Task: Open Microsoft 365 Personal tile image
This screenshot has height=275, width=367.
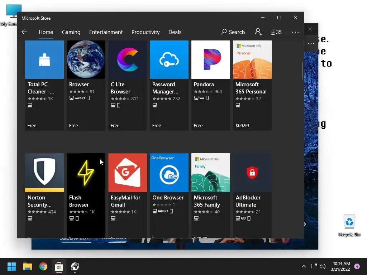Action: click(x=252, y=60)
